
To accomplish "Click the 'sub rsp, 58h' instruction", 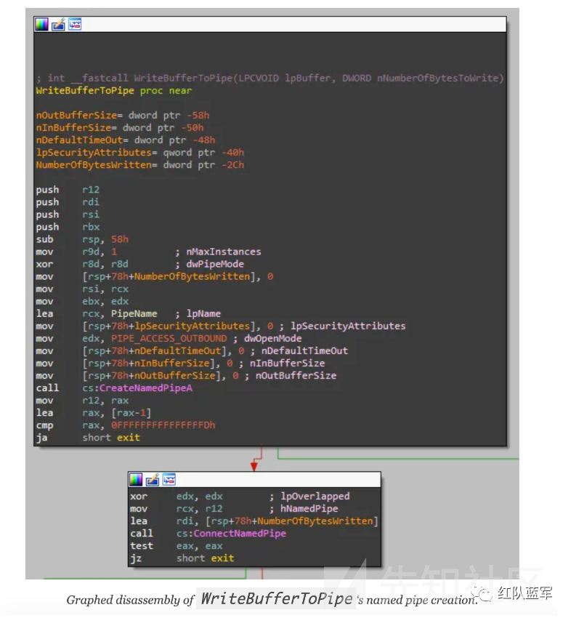I will [82, 239].
